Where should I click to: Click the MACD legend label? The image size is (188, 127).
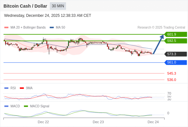pyautogui.click(x=15, y=106)
